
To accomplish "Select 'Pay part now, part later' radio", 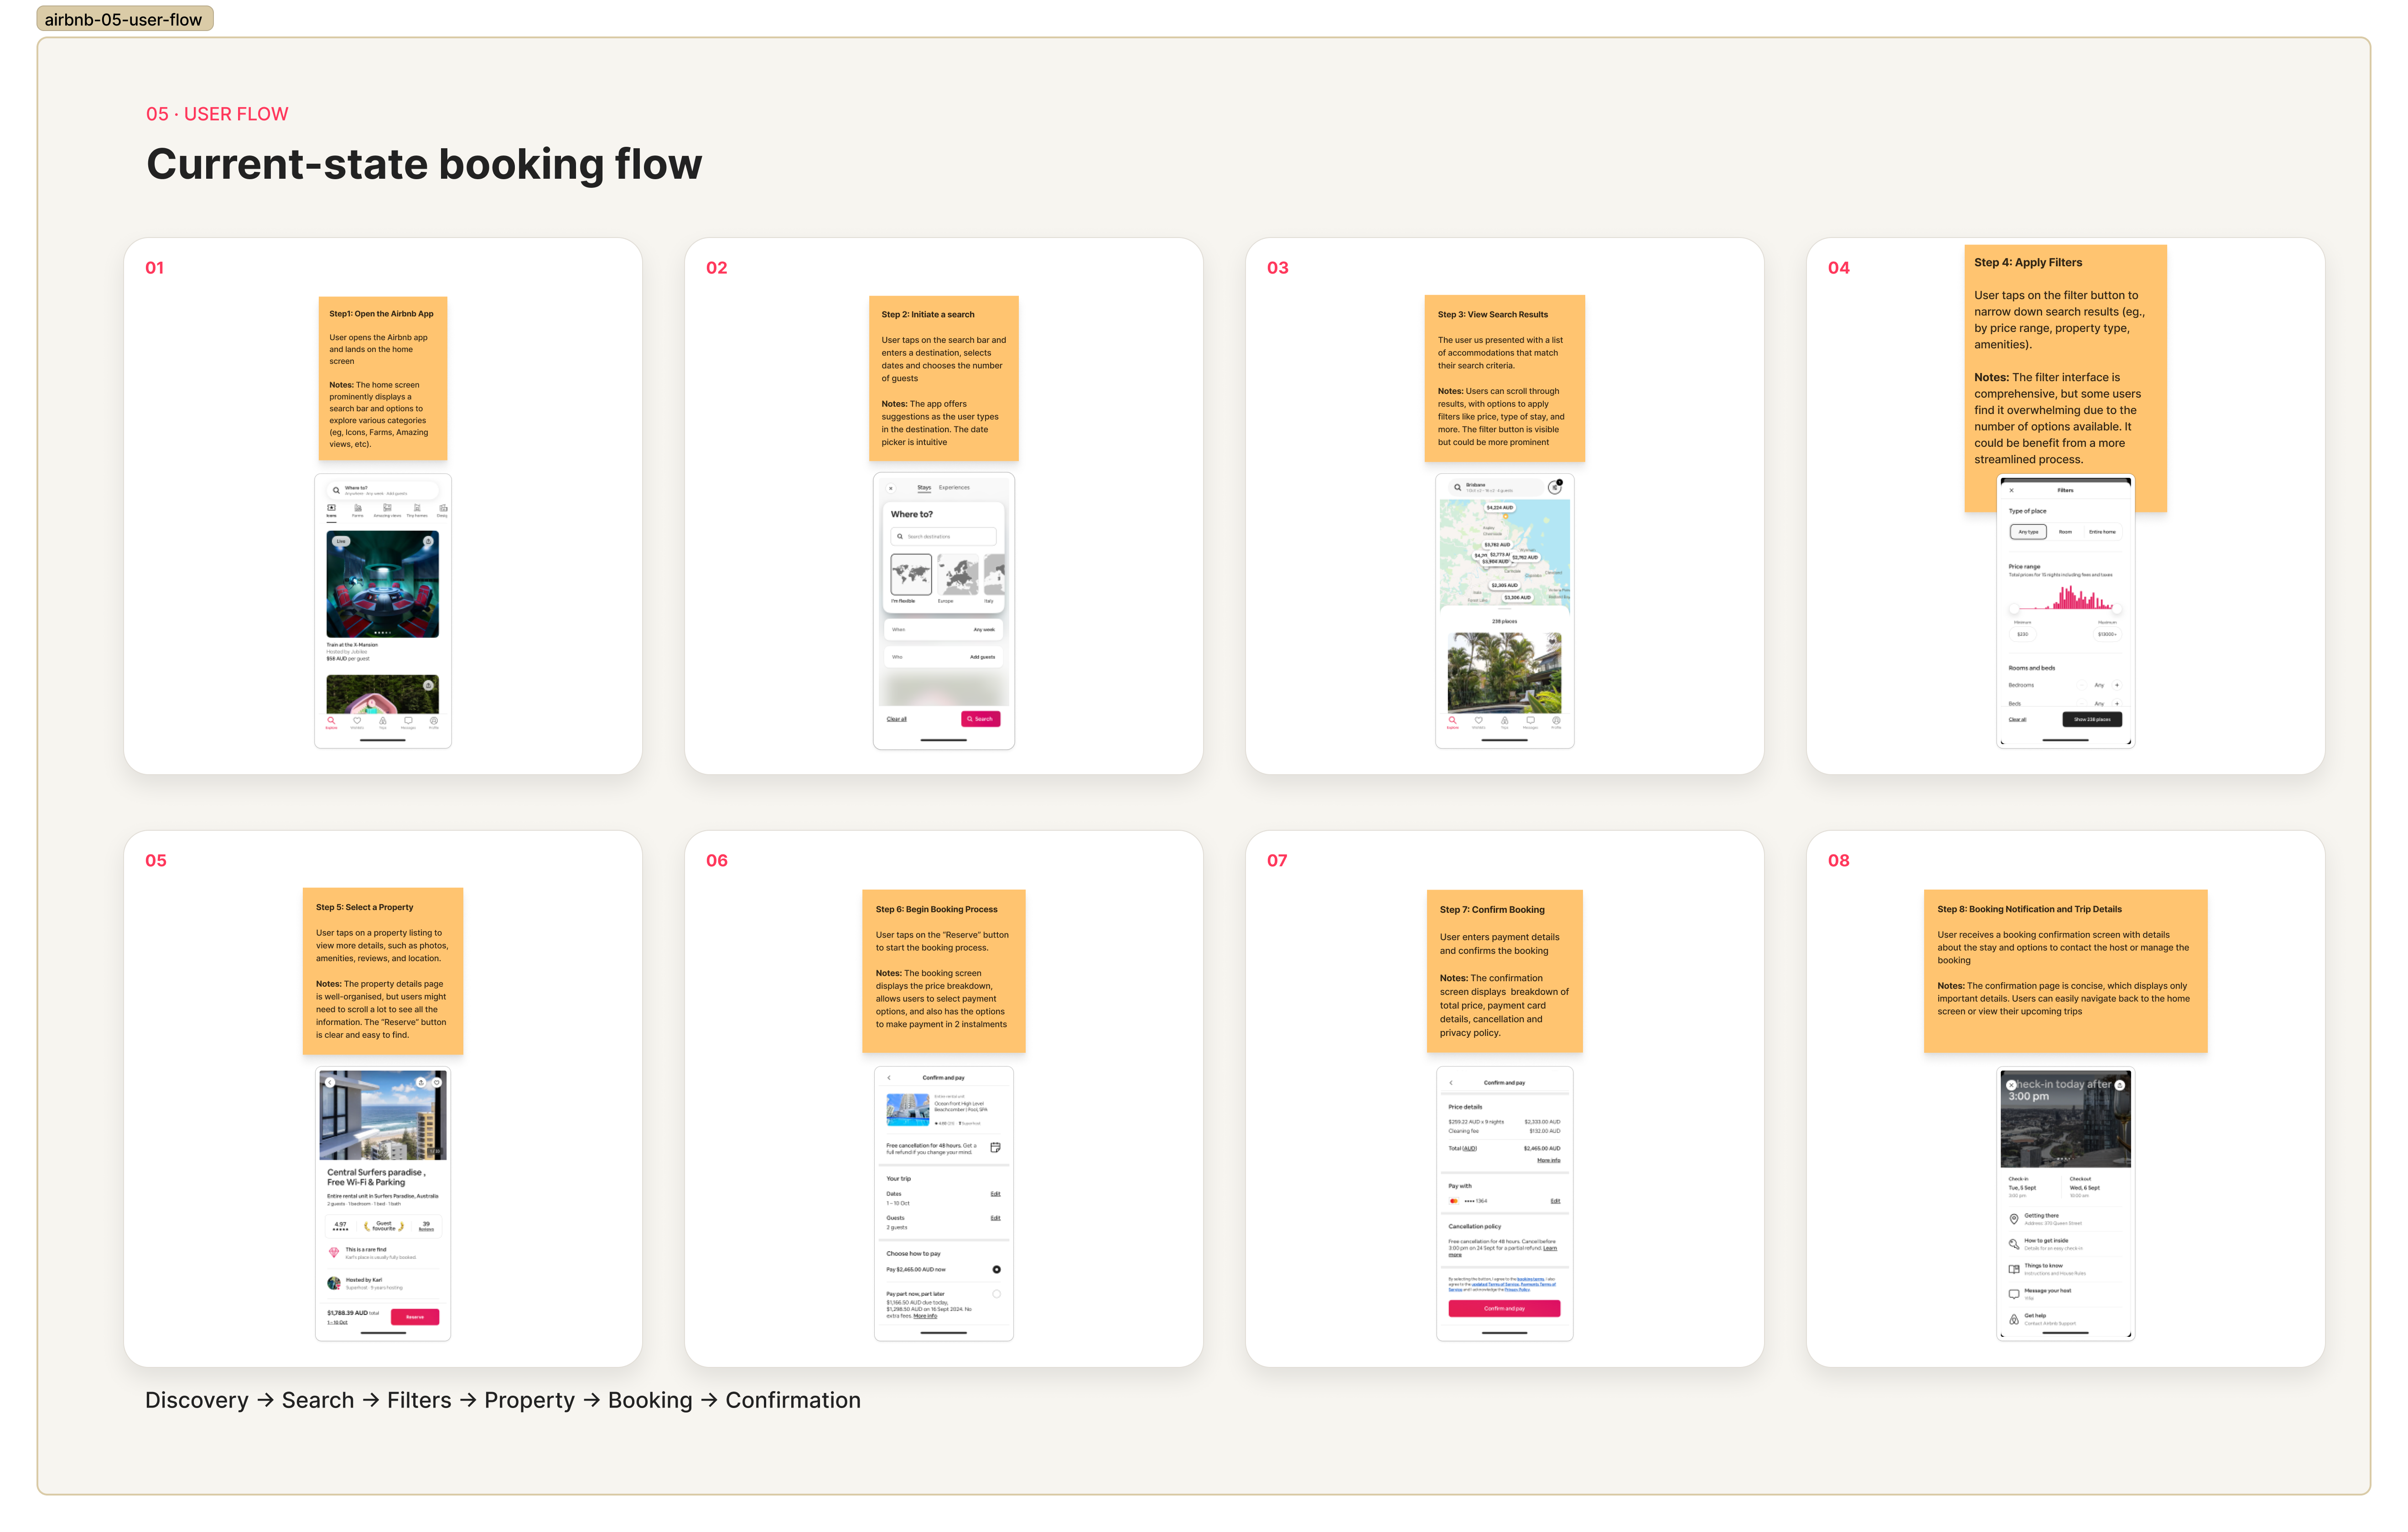I will (996, 1294).
